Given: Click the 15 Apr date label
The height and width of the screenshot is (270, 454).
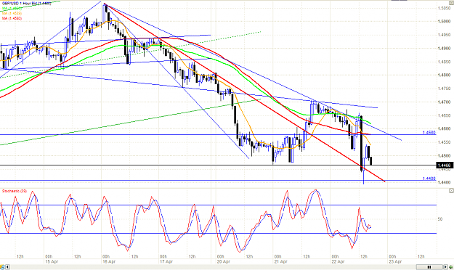Looking at the screenshot, I should pyautogui.click(x=52, y=261).
